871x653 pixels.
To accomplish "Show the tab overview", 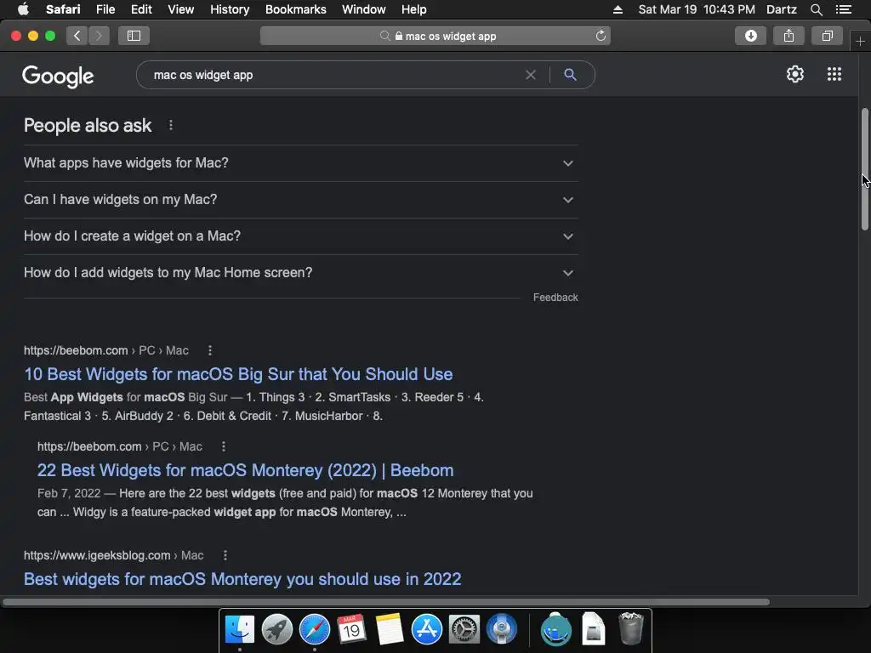I will pos(827,36).
